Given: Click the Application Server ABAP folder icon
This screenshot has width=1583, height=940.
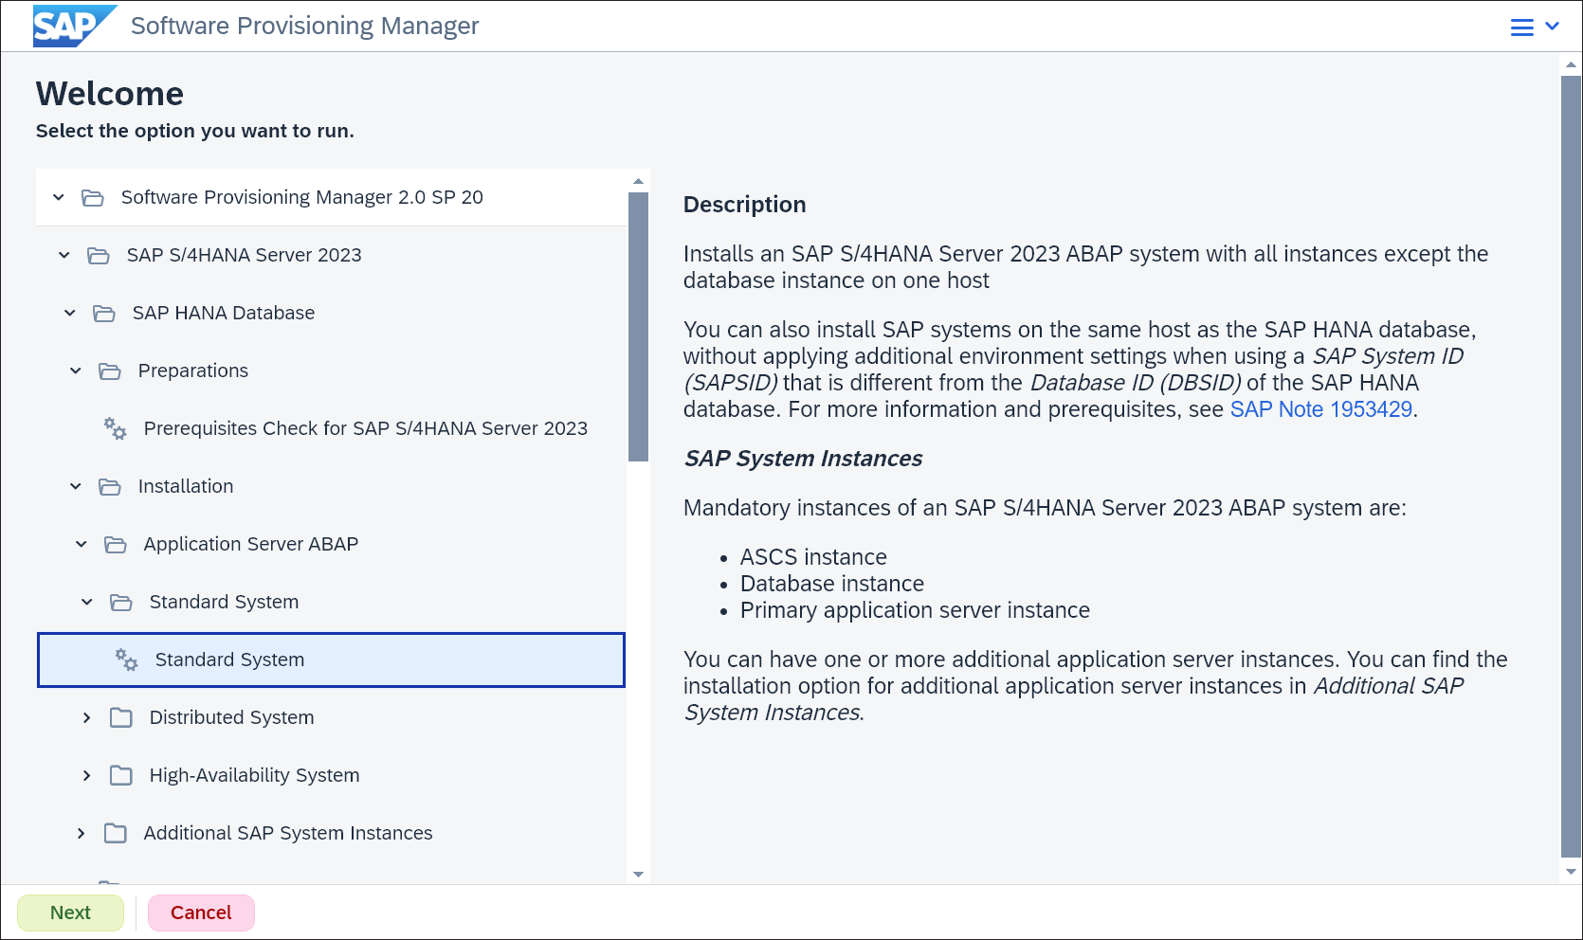Looking at the screenshot, I should 116,545.
